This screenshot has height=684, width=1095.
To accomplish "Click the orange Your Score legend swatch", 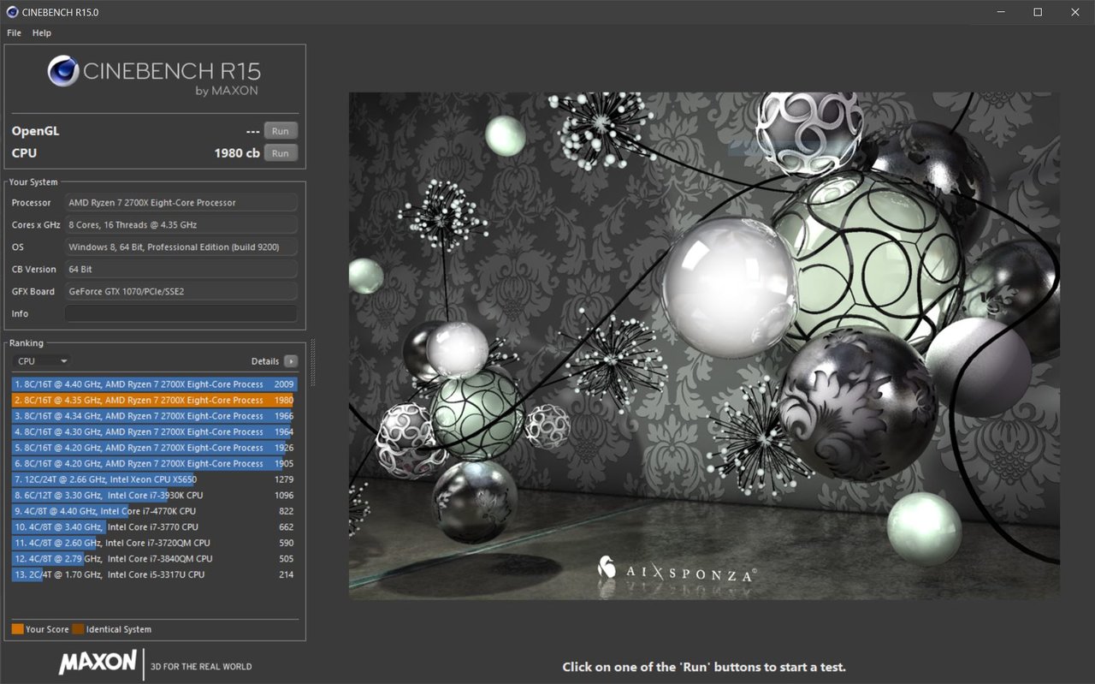I will [17, 629].
